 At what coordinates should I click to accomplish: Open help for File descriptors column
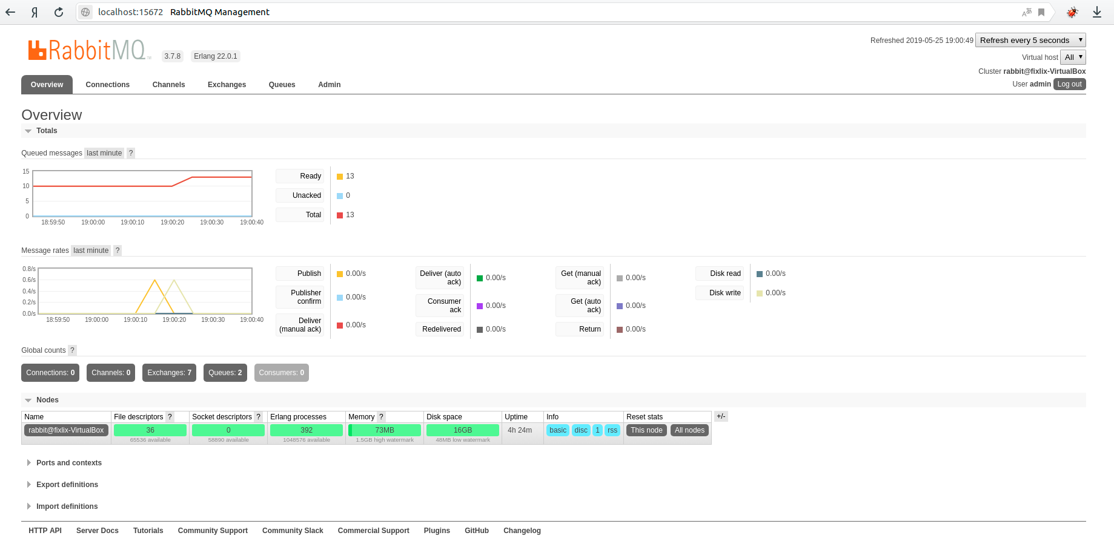tap(170, 417)
